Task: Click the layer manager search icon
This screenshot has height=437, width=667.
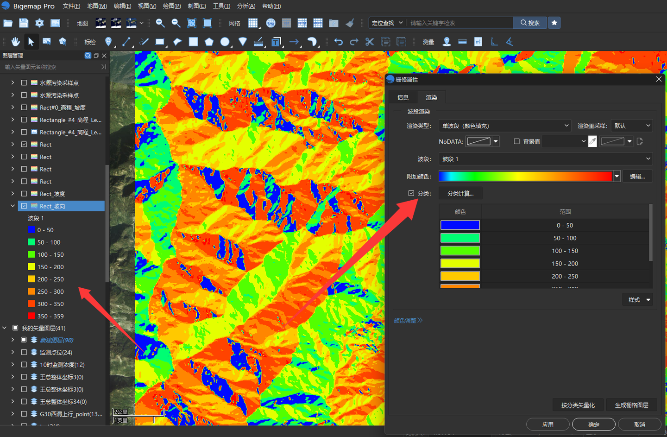Action: [88, 55]
